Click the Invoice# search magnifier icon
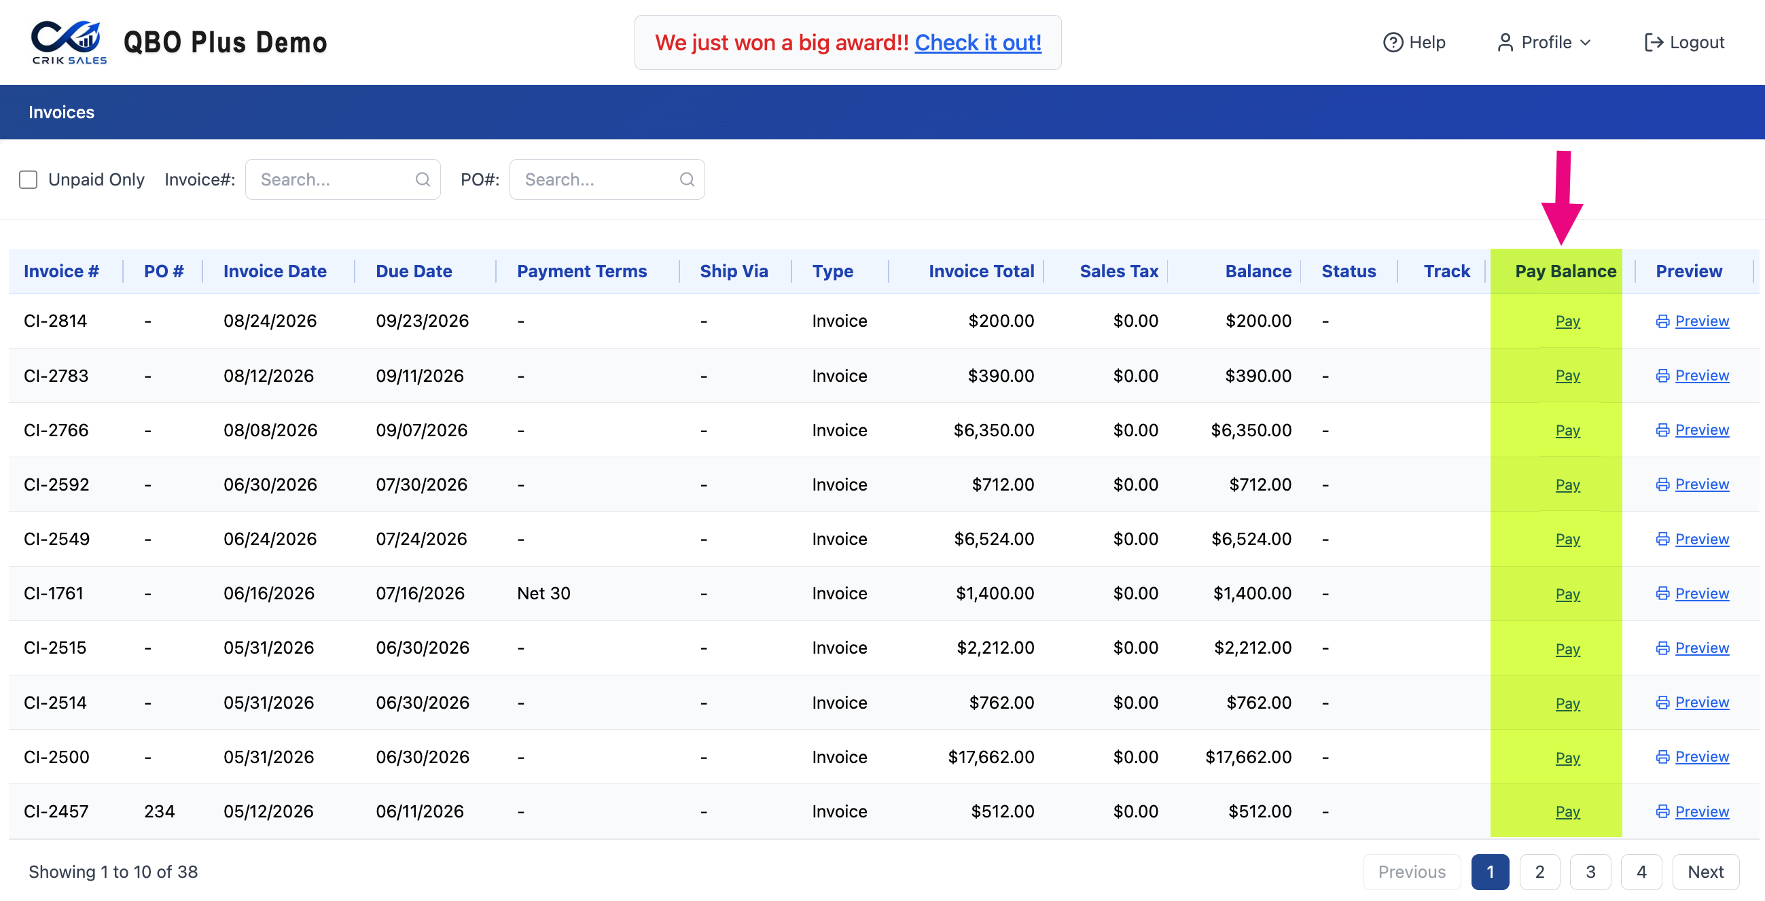 (423, 179)
